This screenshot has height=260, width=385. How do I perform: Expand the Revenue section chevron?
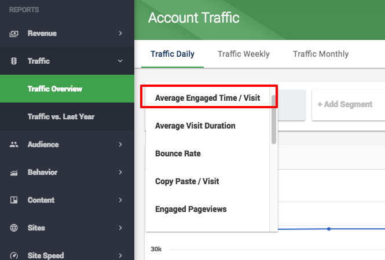pyautogui.click(x=120, y=33)
